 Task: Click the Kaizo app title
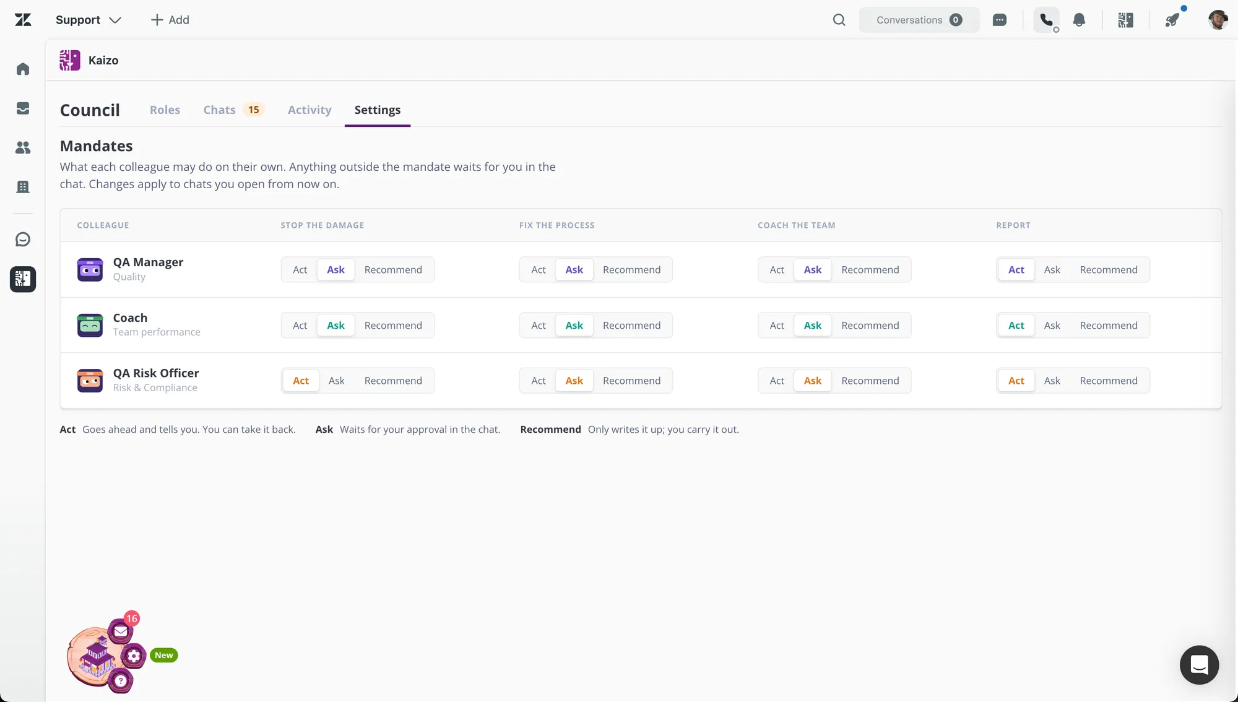point(103,60)
